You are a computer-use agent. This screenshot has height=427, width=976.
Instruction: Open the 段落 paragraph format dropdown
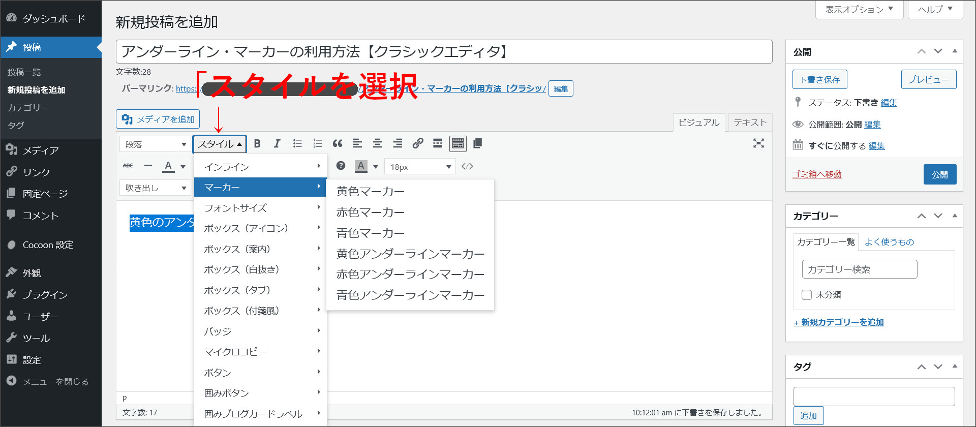155,144
